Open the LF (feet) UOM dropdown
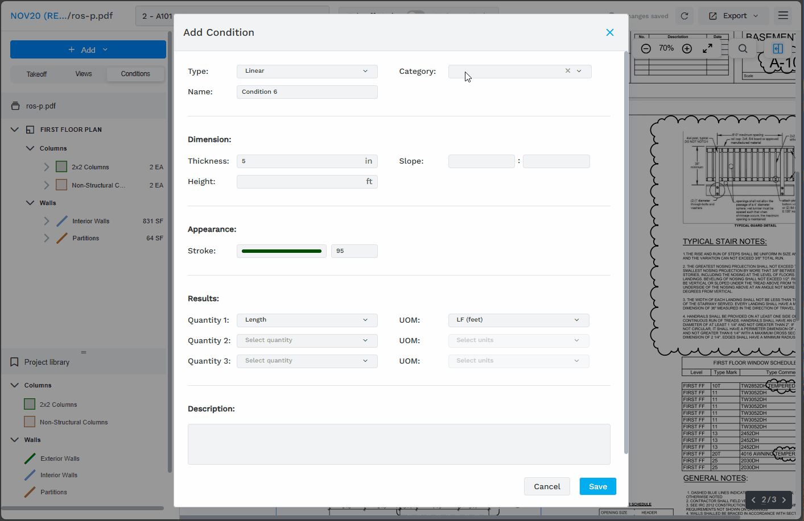 coord(518,320)
